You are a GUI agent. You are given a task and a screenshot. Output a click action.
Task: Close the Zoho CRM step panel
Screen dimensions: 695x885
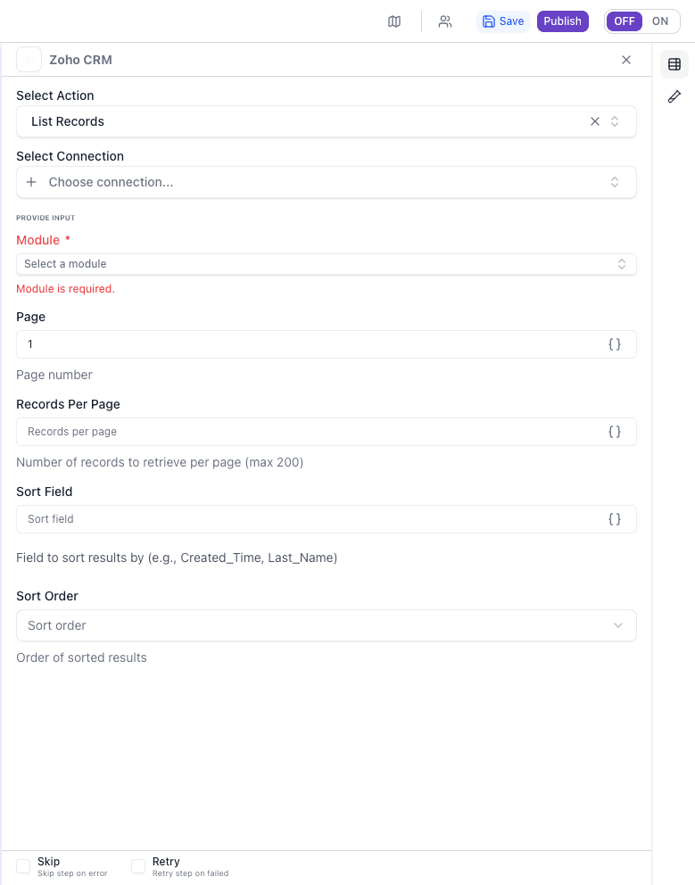pos(626,60)
